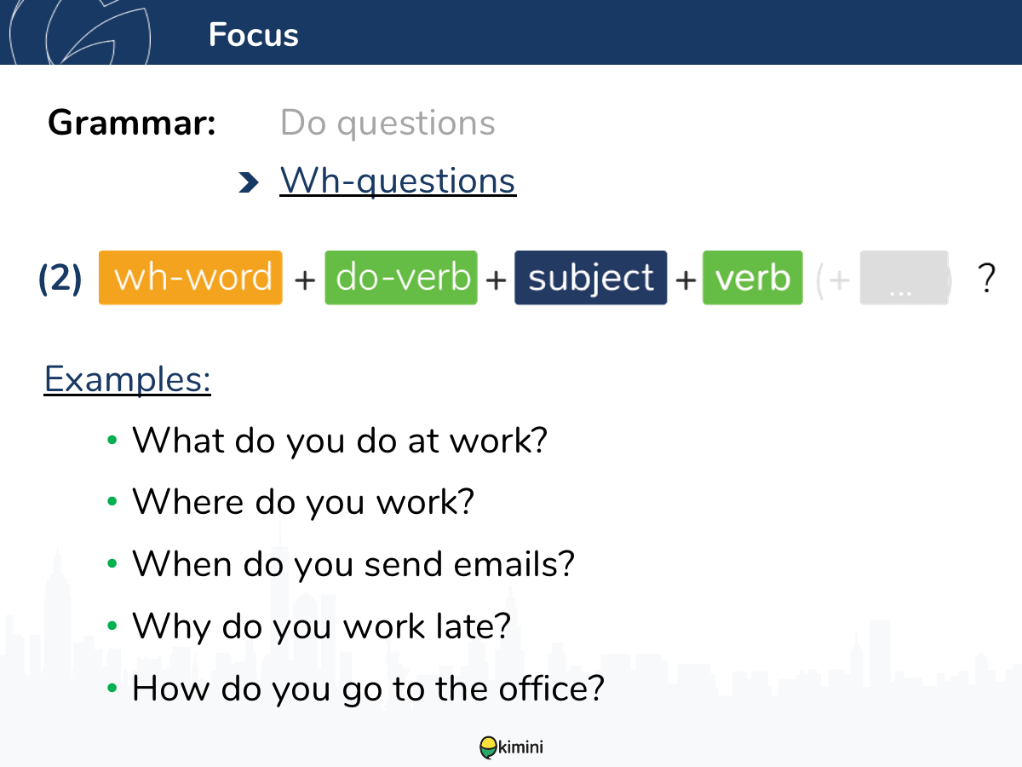The width and height of the screenshot is (1022, 767).
Task: Click the chevron arrow beside Wh-questions
Action: (x=248, y=182)
